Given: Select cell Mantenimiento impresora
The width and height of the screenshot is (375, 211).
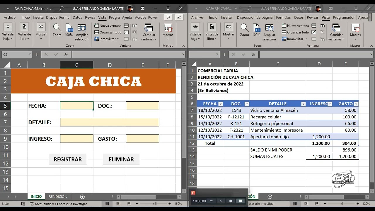Looking at the screenshot, I should click(x=277, y=130).
